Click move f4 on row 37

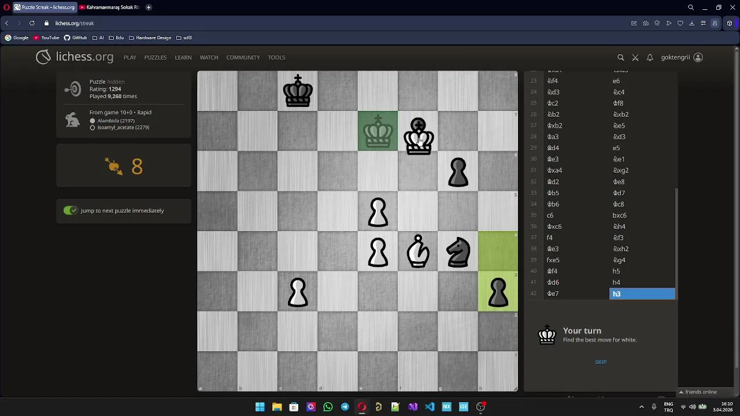click(576, 237)
